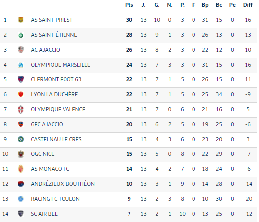The width and height of the screenshot is (259, 222).
Task: Click the AS Saint-Priest club crest
Action: (x=21, y=20)
